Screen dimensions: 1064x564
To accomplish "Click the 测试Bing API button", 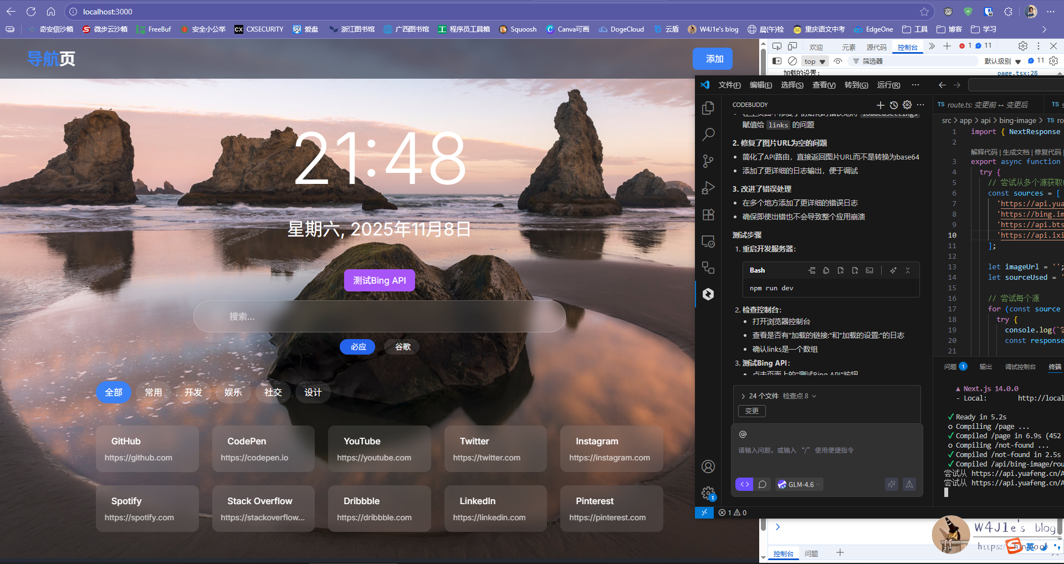I will (x=380, y=280).
